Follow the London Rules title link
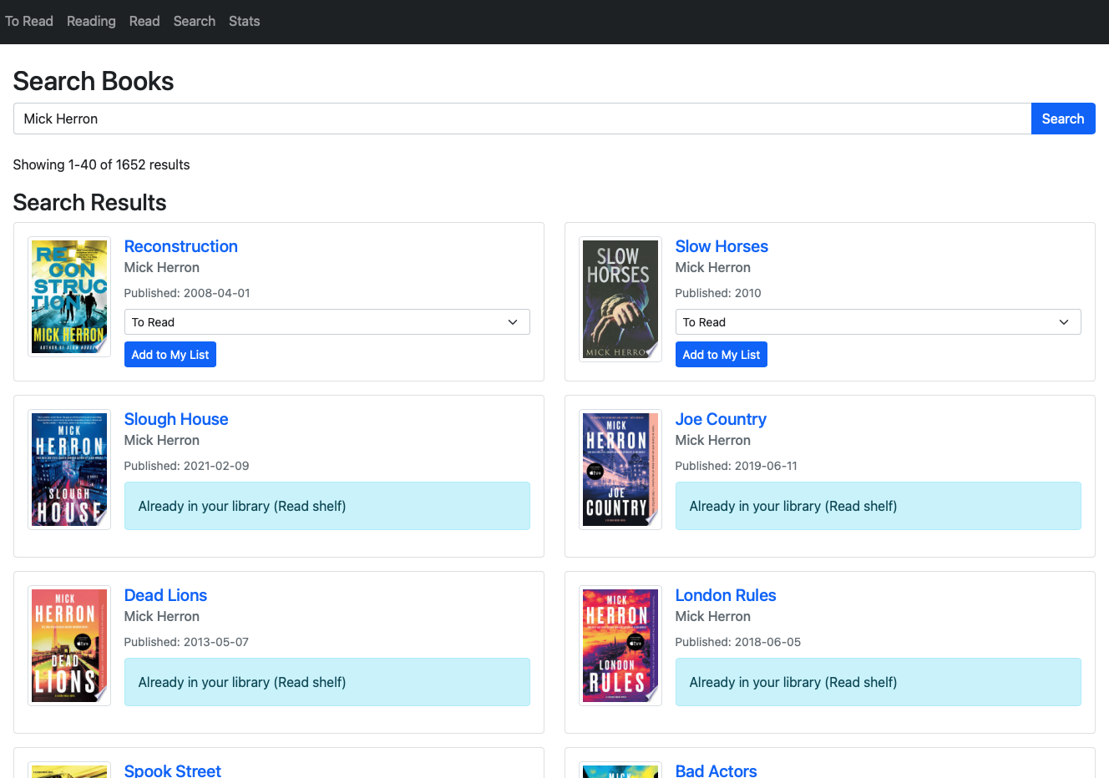Viewport: 1109px width, 778px height. [x=726, y=595]
